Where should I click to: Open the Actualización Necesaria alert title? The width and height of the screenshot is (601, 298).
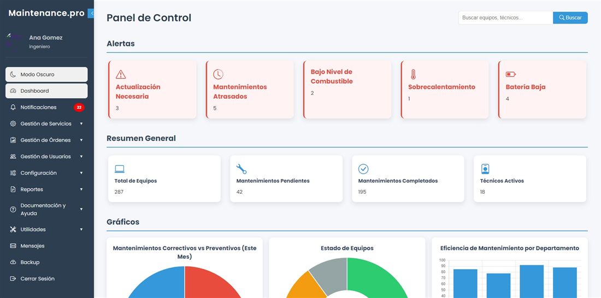click(x=138, y=92)
